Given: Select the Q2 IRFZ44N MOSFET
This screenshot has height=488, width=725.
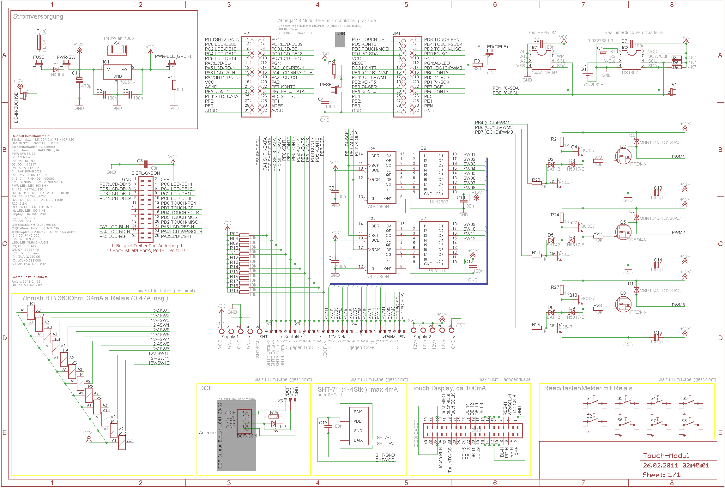Looking at the screenshot, I should point(623,156).
